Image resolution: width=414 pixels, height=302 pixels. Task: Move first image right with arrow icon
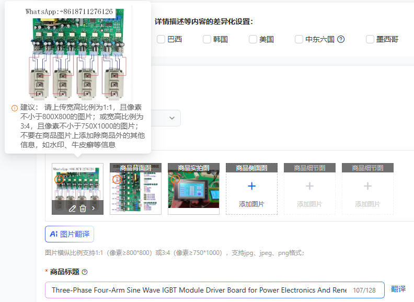click(94, 208)
